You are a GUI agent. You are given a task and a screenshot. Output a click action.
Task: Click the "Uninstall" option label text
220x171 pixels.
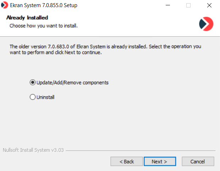pyautogui.click(x=45, y=97)
